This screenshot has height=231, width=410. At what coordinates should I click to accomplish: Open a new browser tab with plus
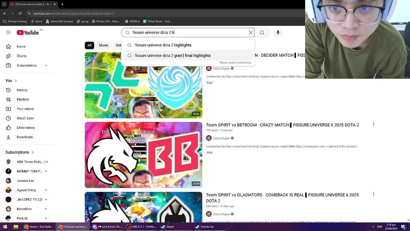[62, 4]
